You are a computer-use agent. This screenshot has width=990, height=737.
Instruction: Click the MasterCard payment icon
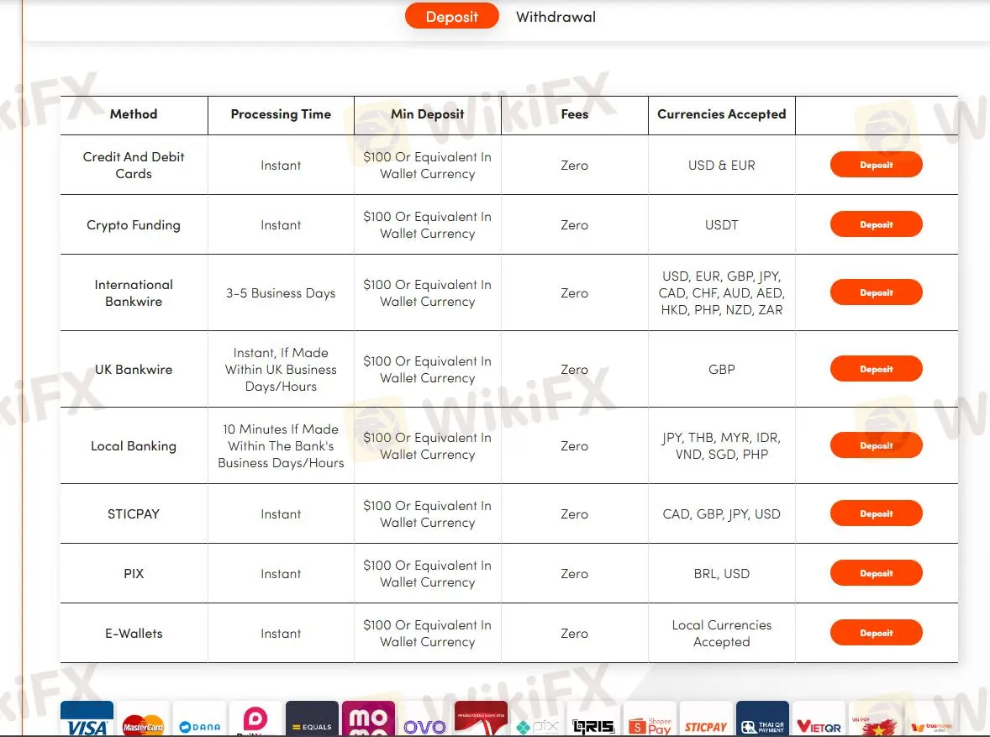[143, 720]
